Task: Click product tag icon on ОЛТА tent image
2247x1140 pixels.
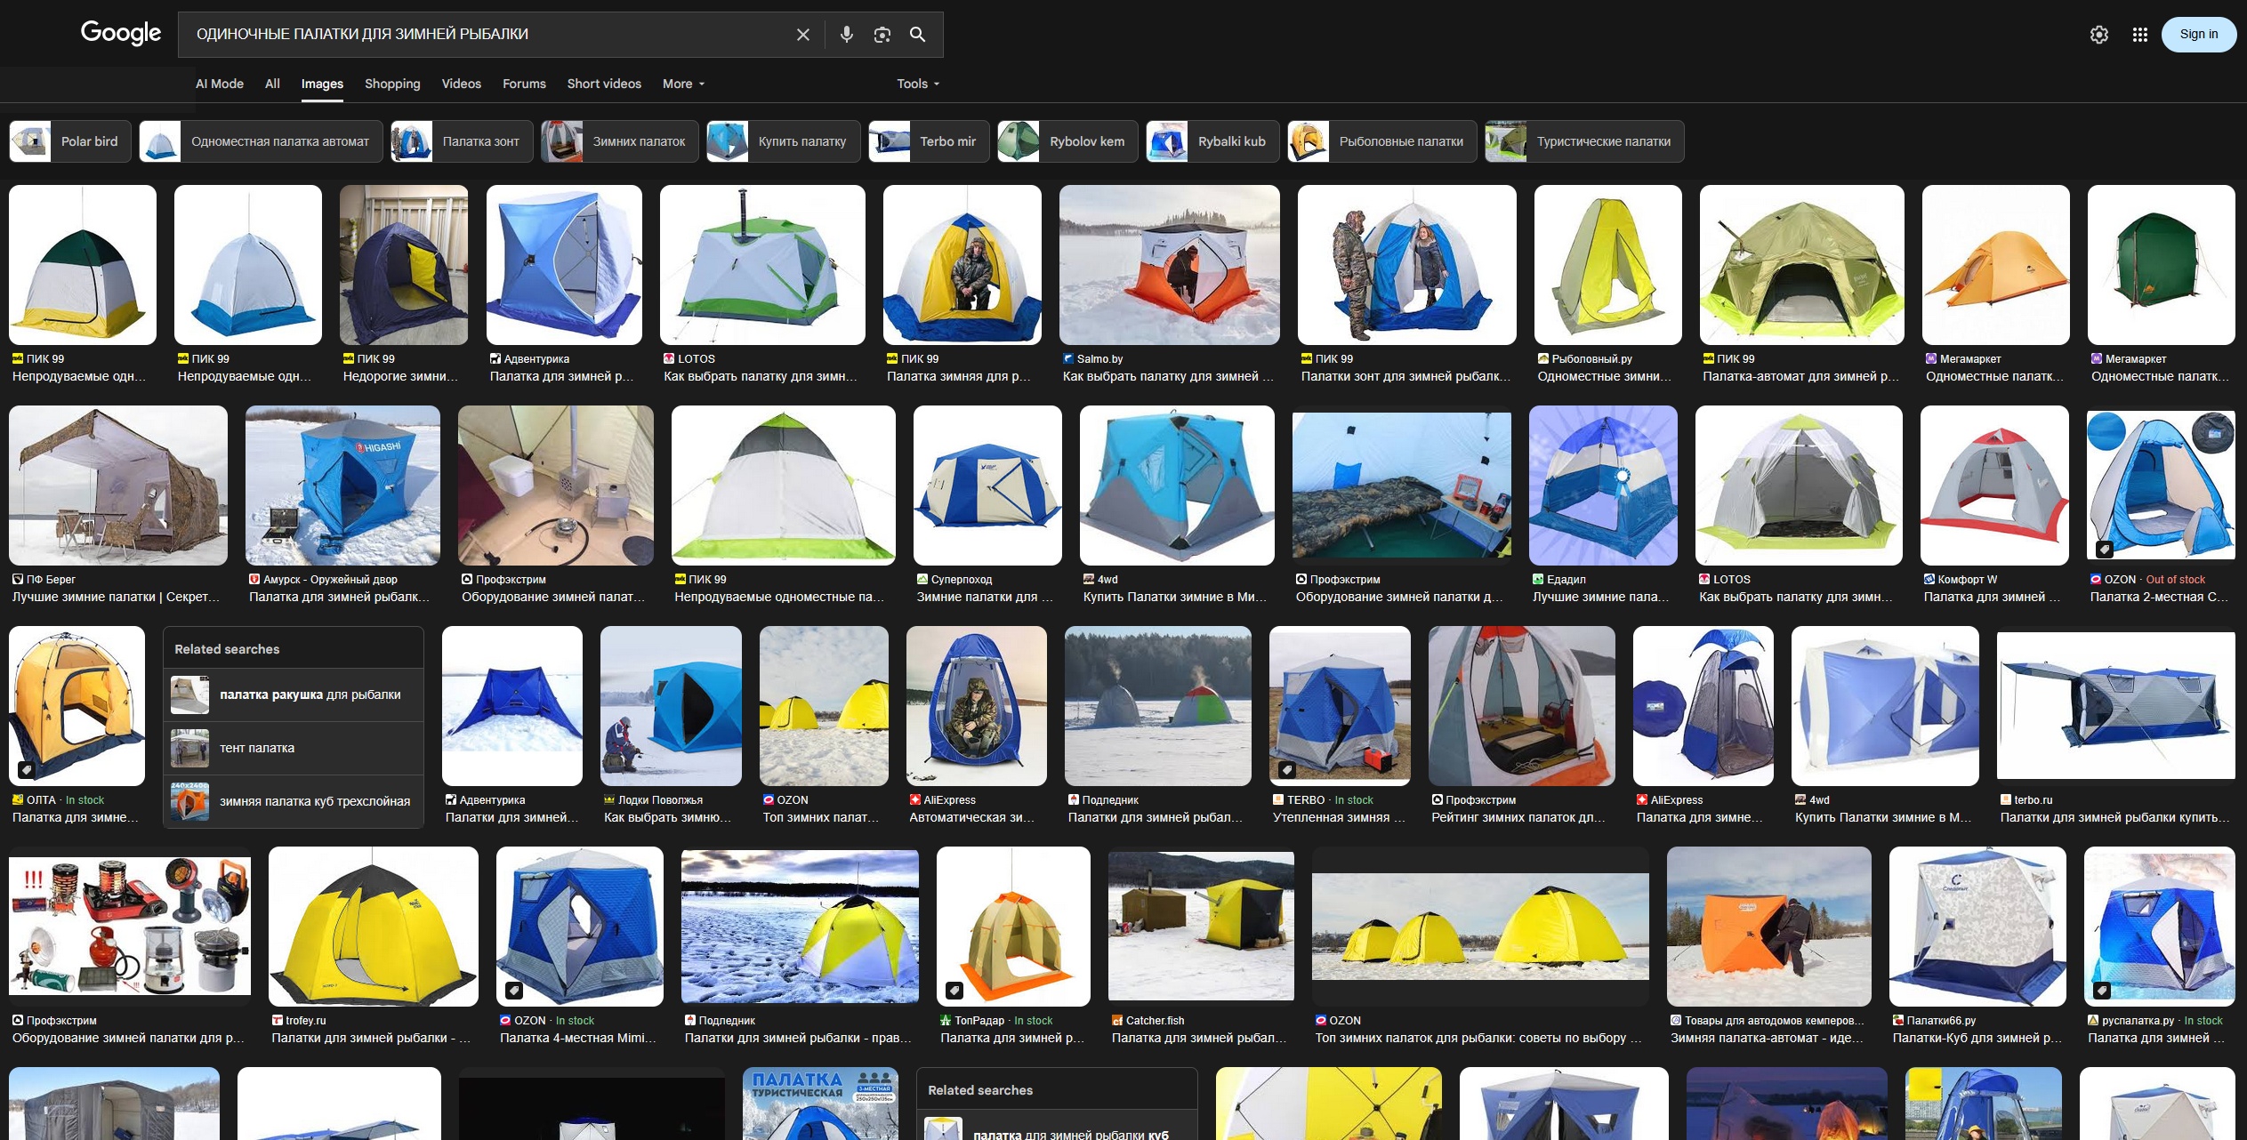Action: coord(26,769)
